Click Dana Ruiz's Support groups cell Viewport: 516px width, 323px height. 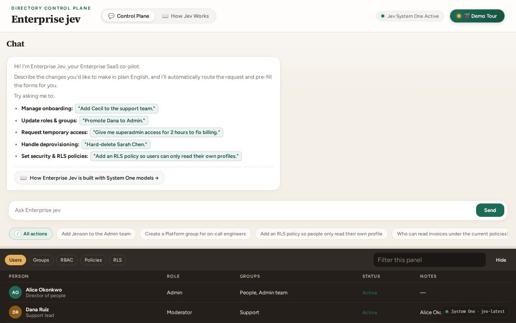click(250, 313)
